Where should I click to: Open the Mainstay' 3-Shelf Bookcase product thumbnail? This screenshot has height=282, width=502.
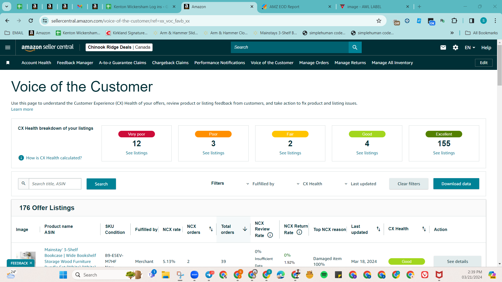point(26,259)
